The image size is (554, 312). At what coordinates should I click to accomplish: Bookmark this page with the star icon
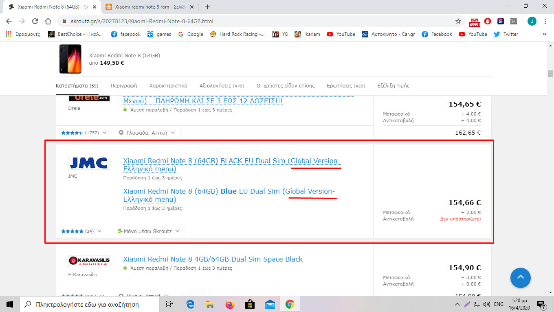458,21
